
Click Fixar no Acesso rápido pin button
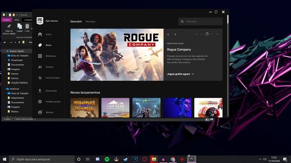pyautogui.click(x=9, y=29)
